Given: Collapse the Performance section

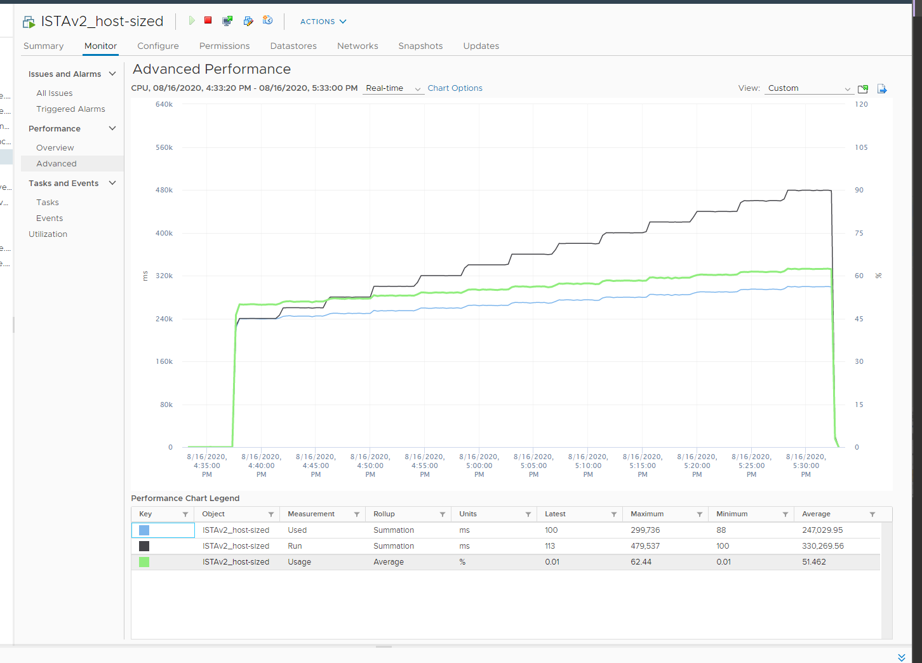Looking at the screenshot, I should click(x=112, y=128).
